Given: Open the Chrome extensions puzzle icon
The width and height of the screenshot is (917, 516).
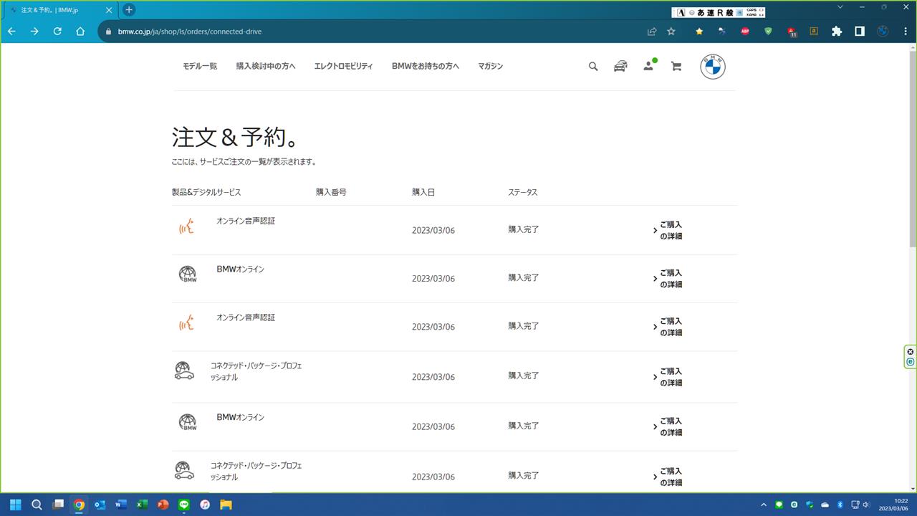Looking at the screenshot, I should coord(836,32).
